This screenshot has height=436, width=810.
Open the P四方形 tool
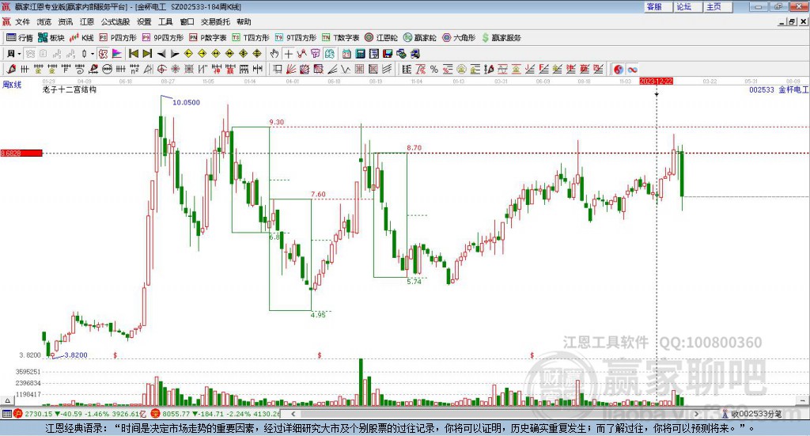tap(118, 38)
